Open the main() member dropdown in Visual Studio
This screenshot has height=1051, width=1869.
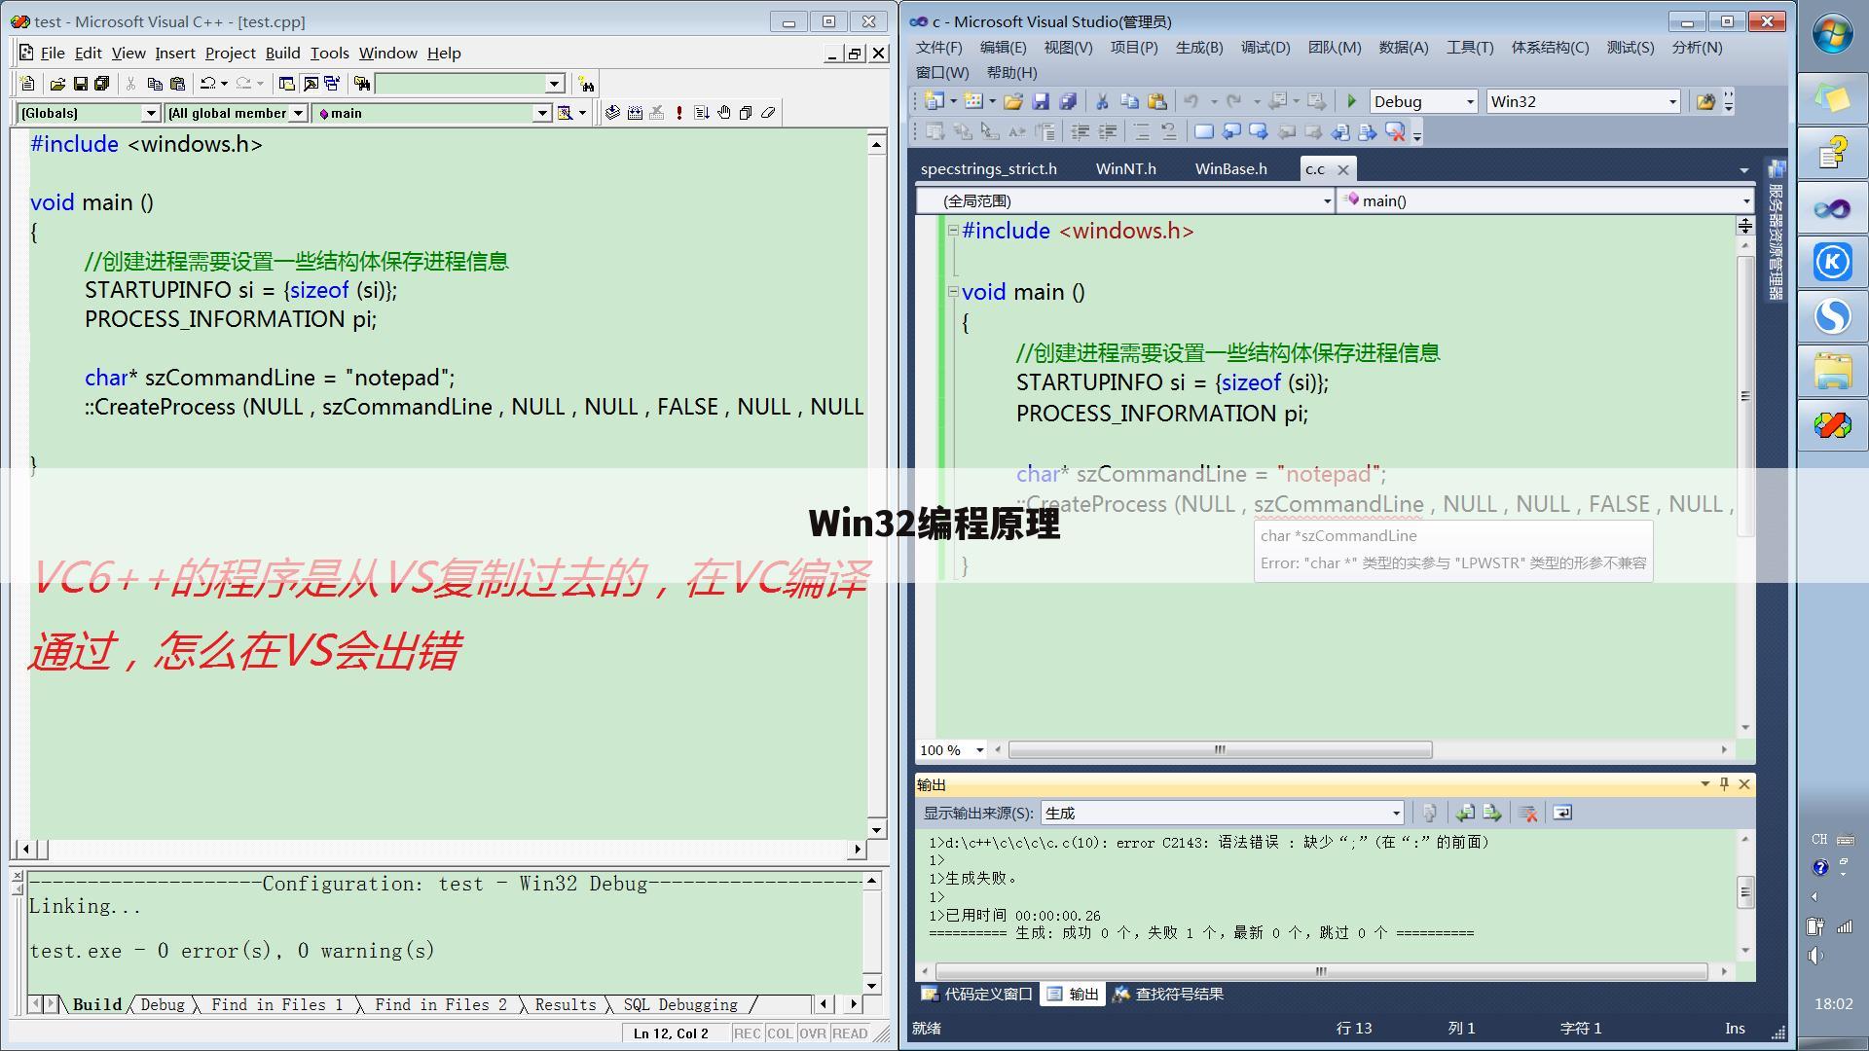pyautogui.click(x=1545, y=200)
